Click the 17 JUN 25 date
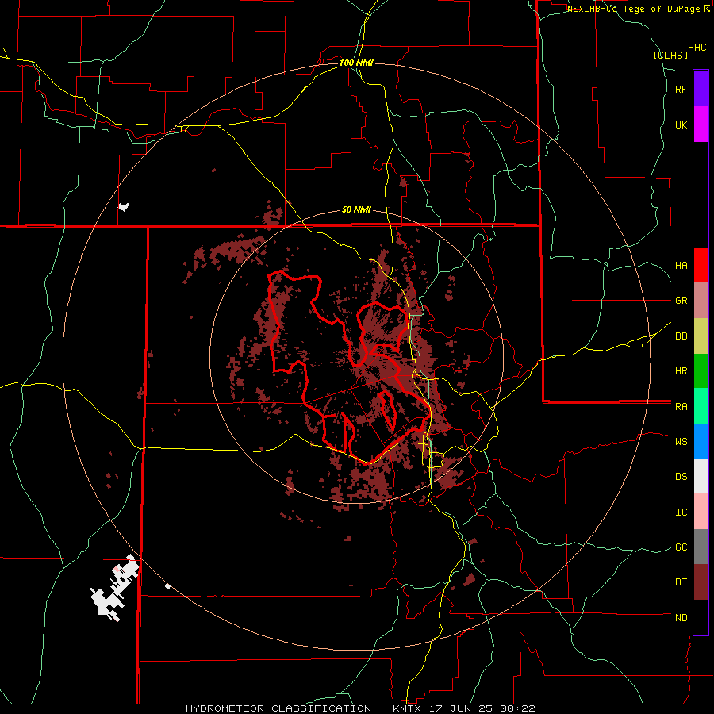The image size is (714, 714). click(x=460, y=708)
